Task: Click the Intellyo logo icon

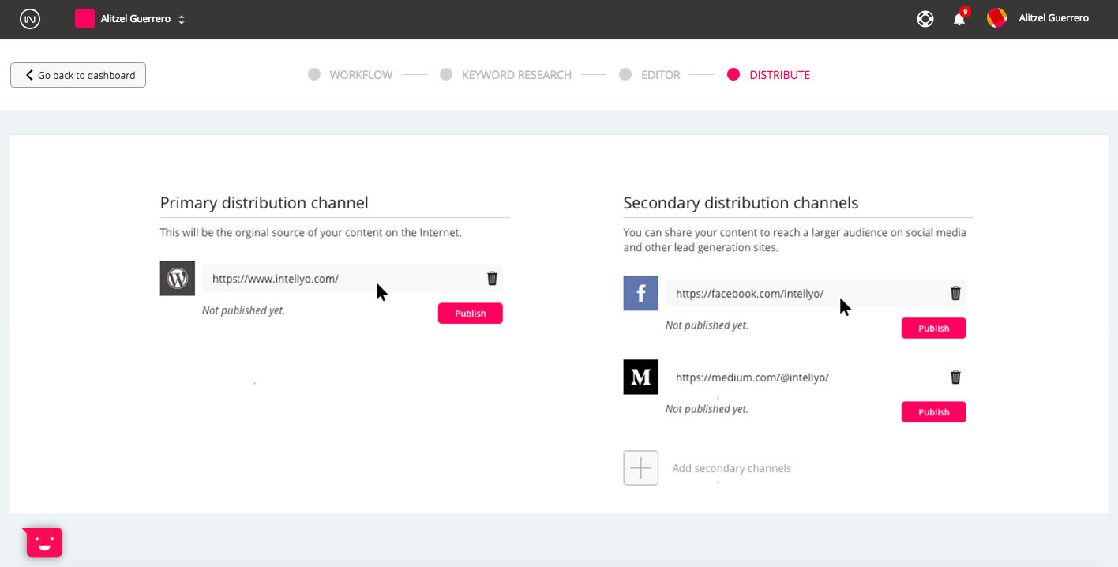Action: point(30,19)
